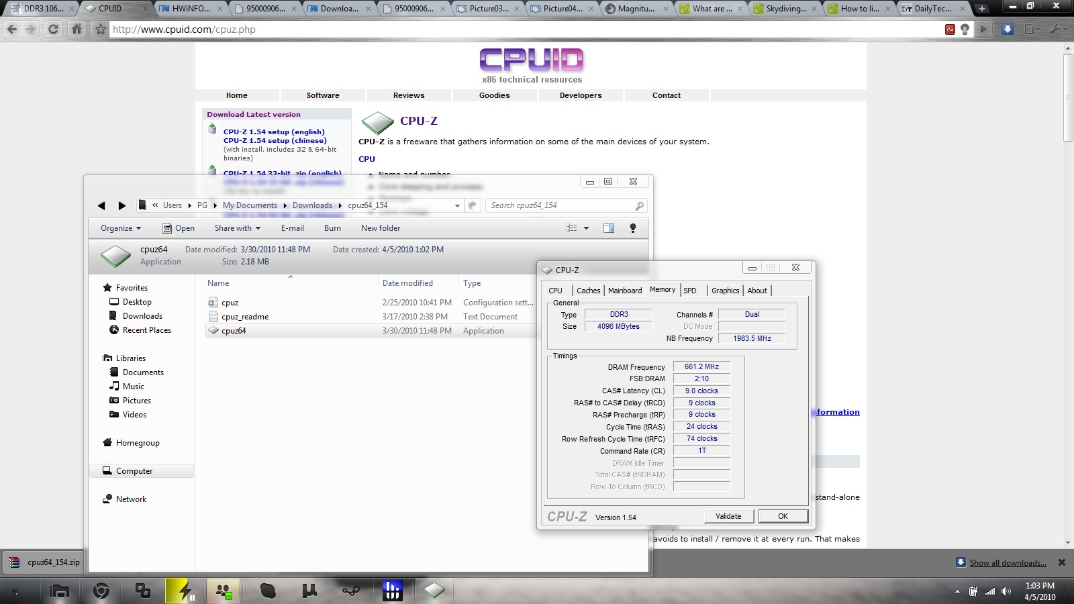The width and height of the screenshot is (1074, 604).
Task: Click the red Aa dictionary extension icon
Action: pyautogui.click(x=950, y=30)
